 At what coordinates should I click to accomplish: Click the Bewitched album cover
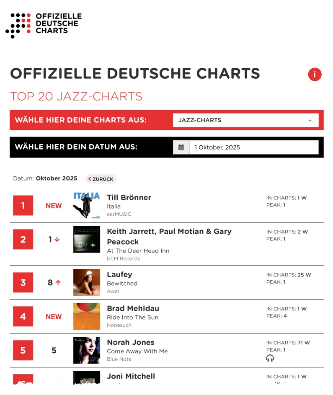tap(87, 283)
